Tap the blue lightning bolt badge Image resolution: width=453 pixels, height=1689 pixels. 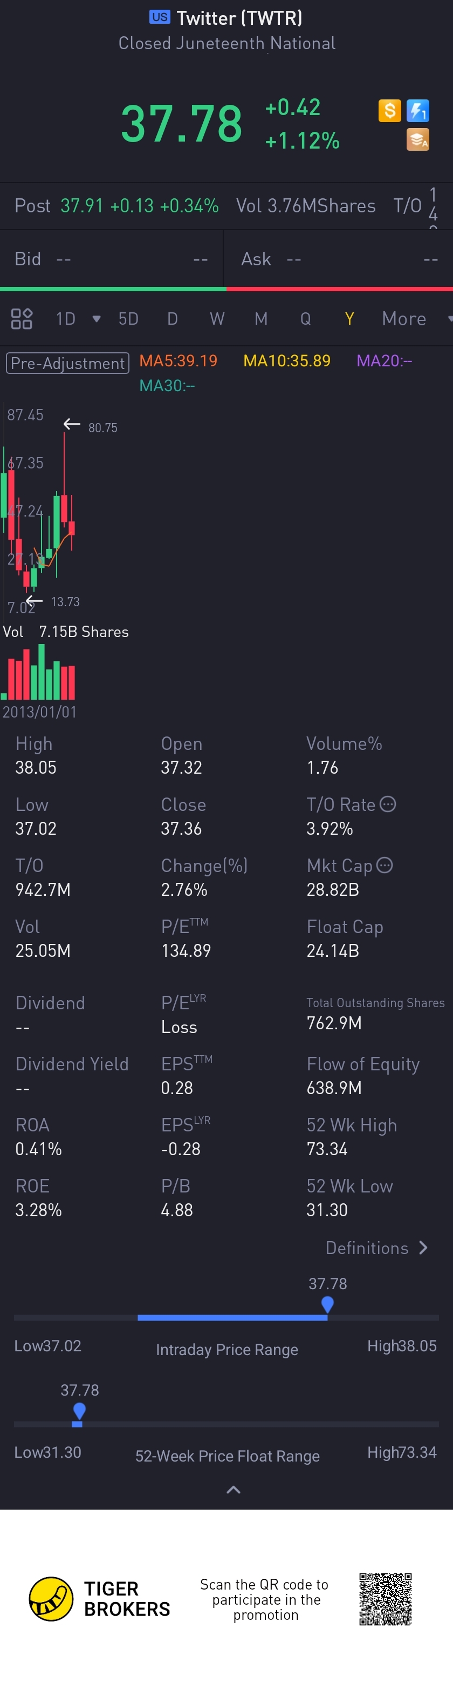point(417,111)
